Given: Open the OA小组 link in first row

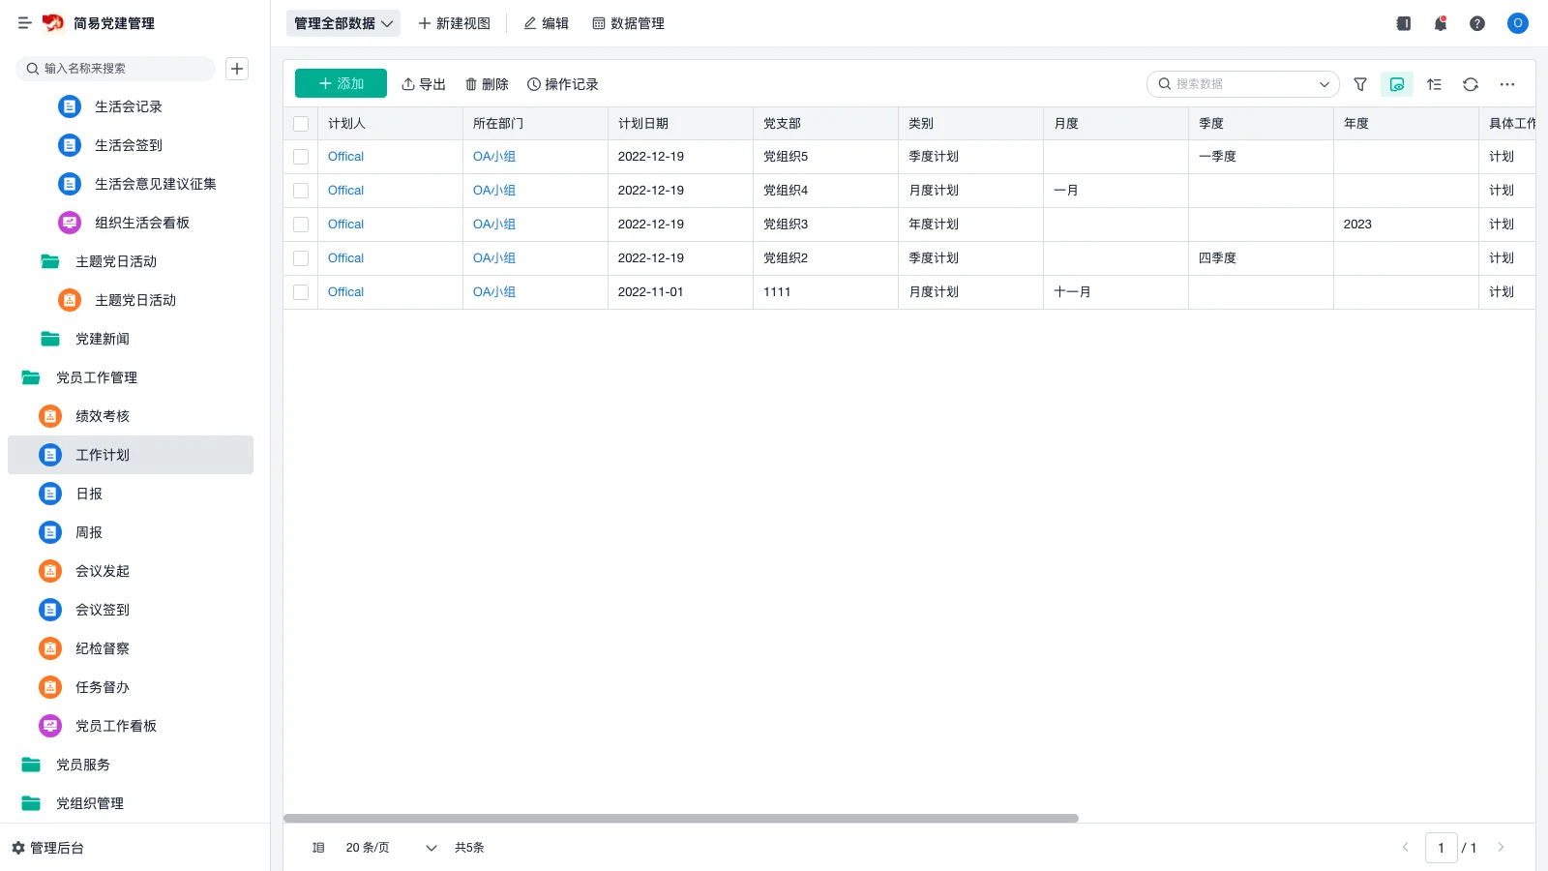Looking at the screenshot, I should point(494,156).
